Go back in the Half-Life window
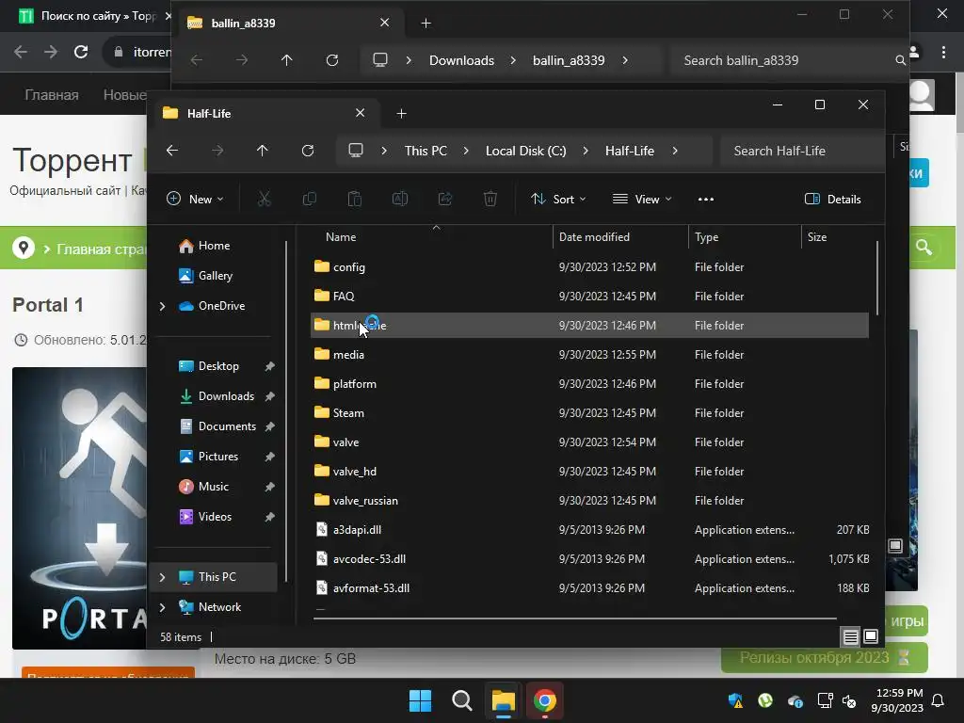This screenshot has width=964, height=723. (172, 151)
